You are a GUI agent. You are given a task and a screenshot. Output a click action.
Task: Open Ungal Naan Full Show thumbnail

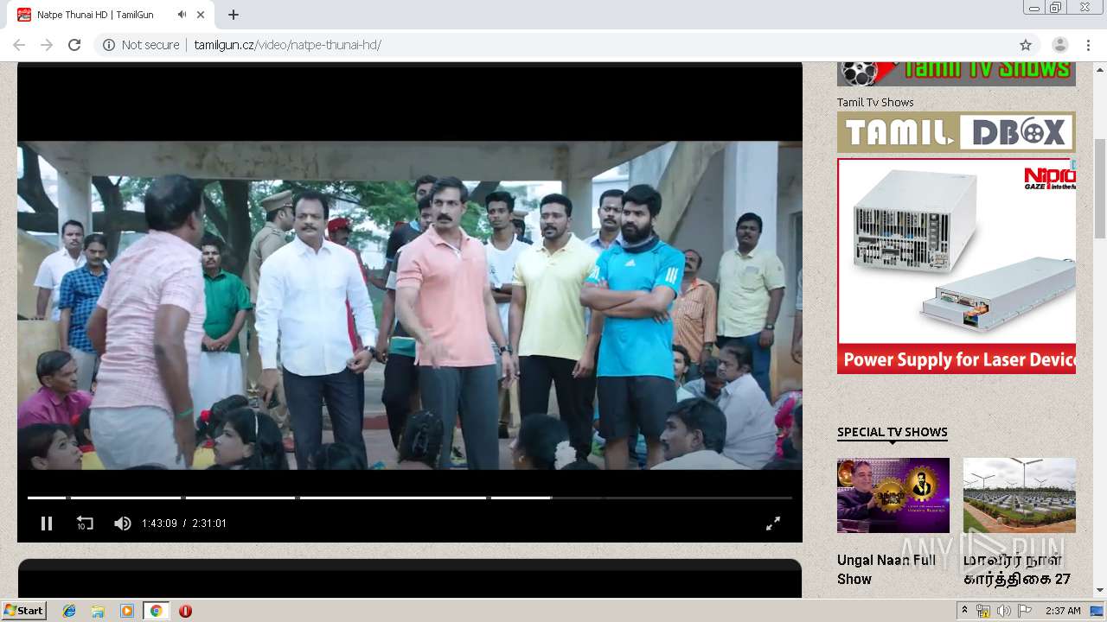tap(893, 495)
